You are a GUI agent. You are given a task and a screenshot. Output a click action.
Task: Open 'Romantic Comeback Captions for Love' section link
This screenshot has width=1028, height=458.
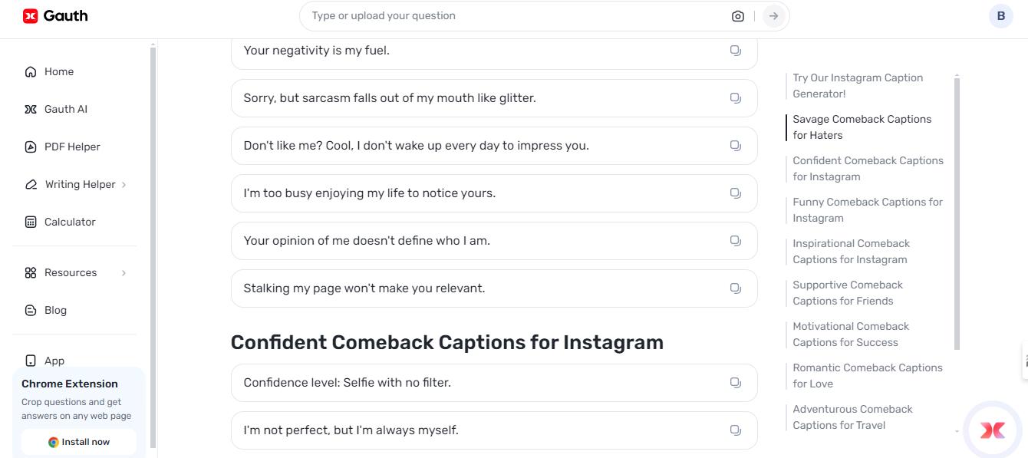(867, 375)
